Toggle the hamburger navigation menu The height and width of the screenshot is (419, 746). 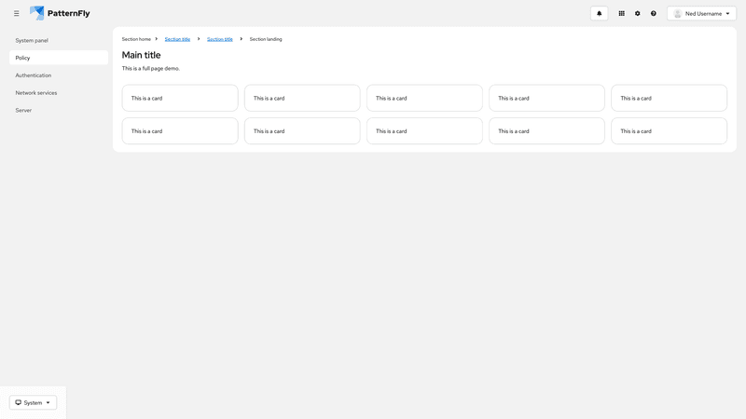(x=16, y=13)
